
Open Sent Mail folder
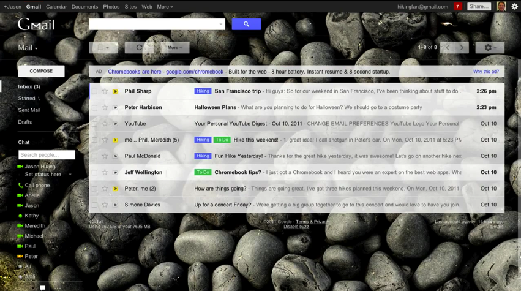pos(29,110)
